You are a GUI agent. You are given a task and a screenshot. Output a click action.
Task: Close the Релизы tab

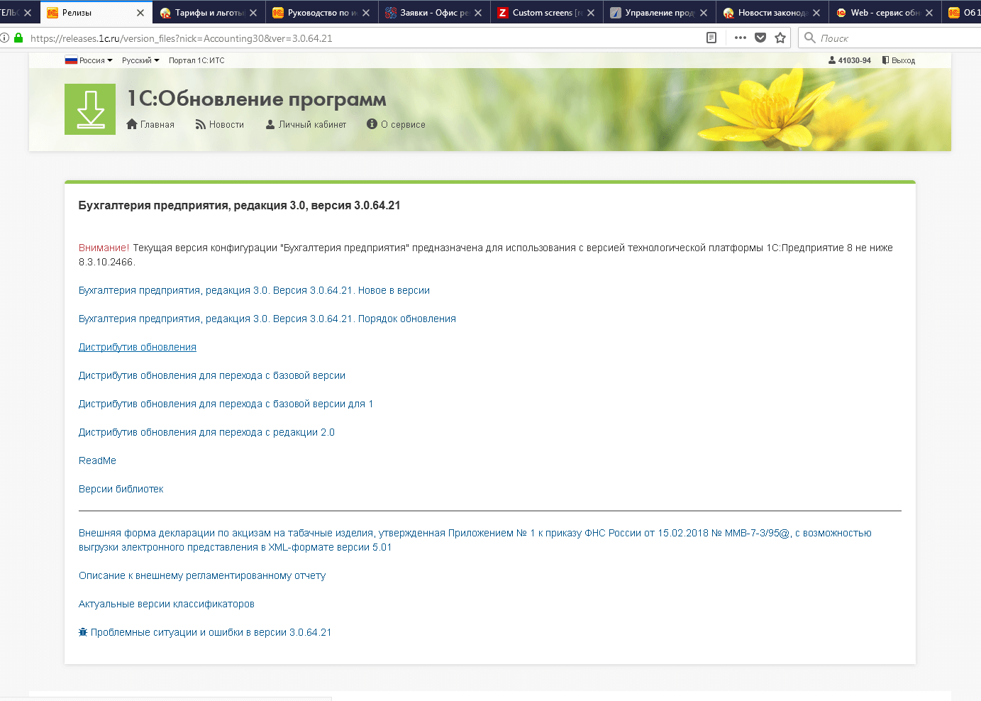click(x=140, y=13)
